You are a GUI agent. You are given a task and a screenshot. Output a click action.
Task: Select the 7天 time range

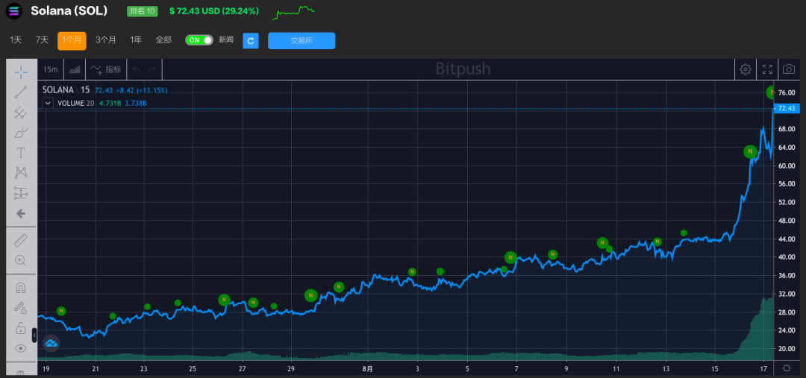click(x=42, y=40)
